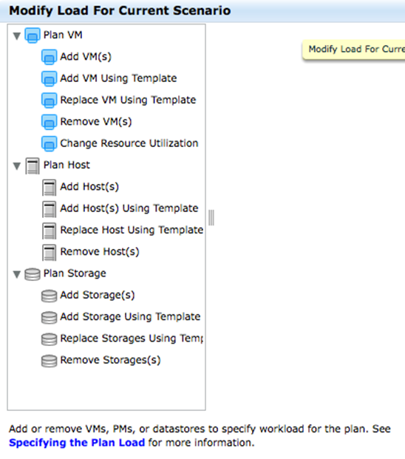Viewport: 405px width, 459px height.
Task: Click the Remove Storages(s) disk icon
Action: point(49,361)
